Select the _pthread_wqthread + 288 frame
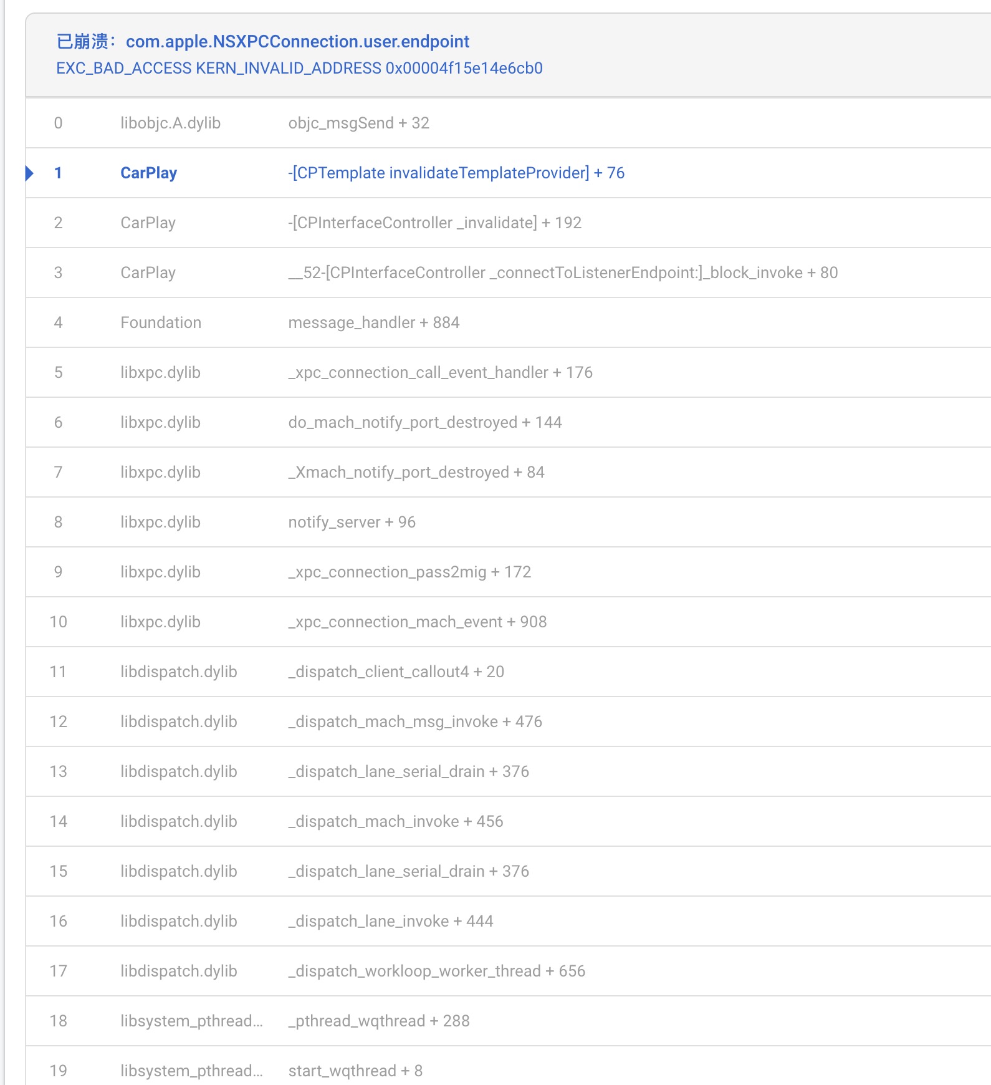This screenshot has width=991, height=1085. pyautogui.click(x=378, y=1021)
